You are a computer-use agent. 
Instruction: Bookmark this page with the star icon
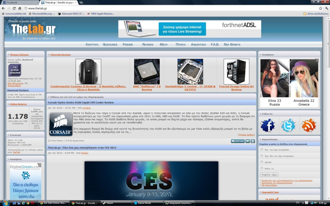[x=320, y=8]
